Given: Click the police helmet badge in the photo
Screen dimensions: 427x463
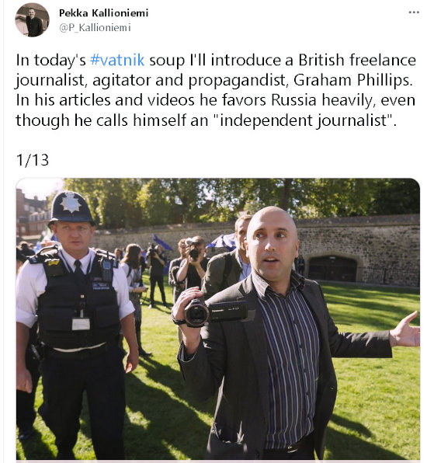Looking at the screenshot, I should tap(71, 202).
